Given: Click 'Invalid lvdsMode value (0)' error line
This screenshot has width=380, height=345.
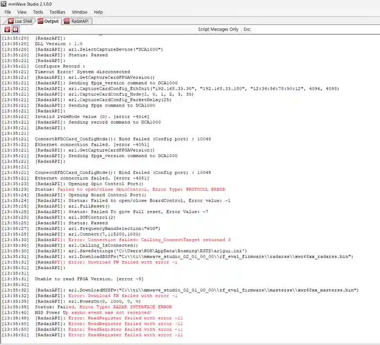Looking at the screenshot, I should coord(92,116).
